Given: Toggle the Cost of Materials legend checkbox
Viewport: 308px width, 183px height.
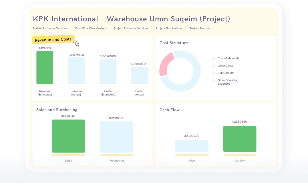Looking at the screenshot, I should (214, 58).
